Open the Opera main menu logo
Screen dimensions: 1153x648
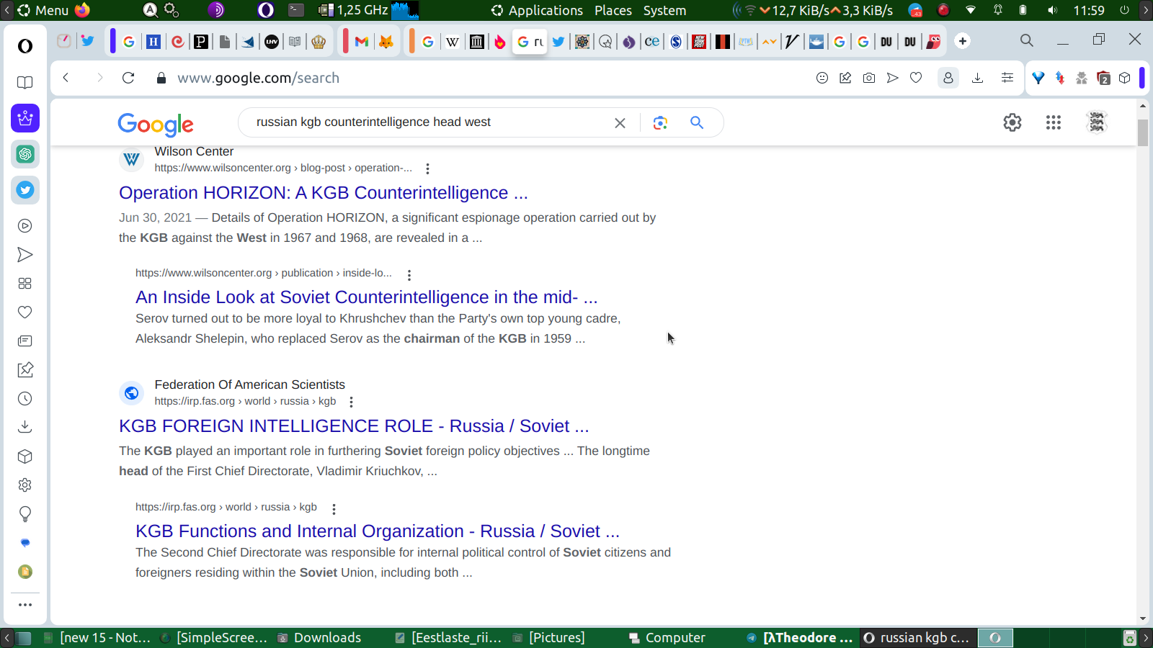click(x=25, y=46)
